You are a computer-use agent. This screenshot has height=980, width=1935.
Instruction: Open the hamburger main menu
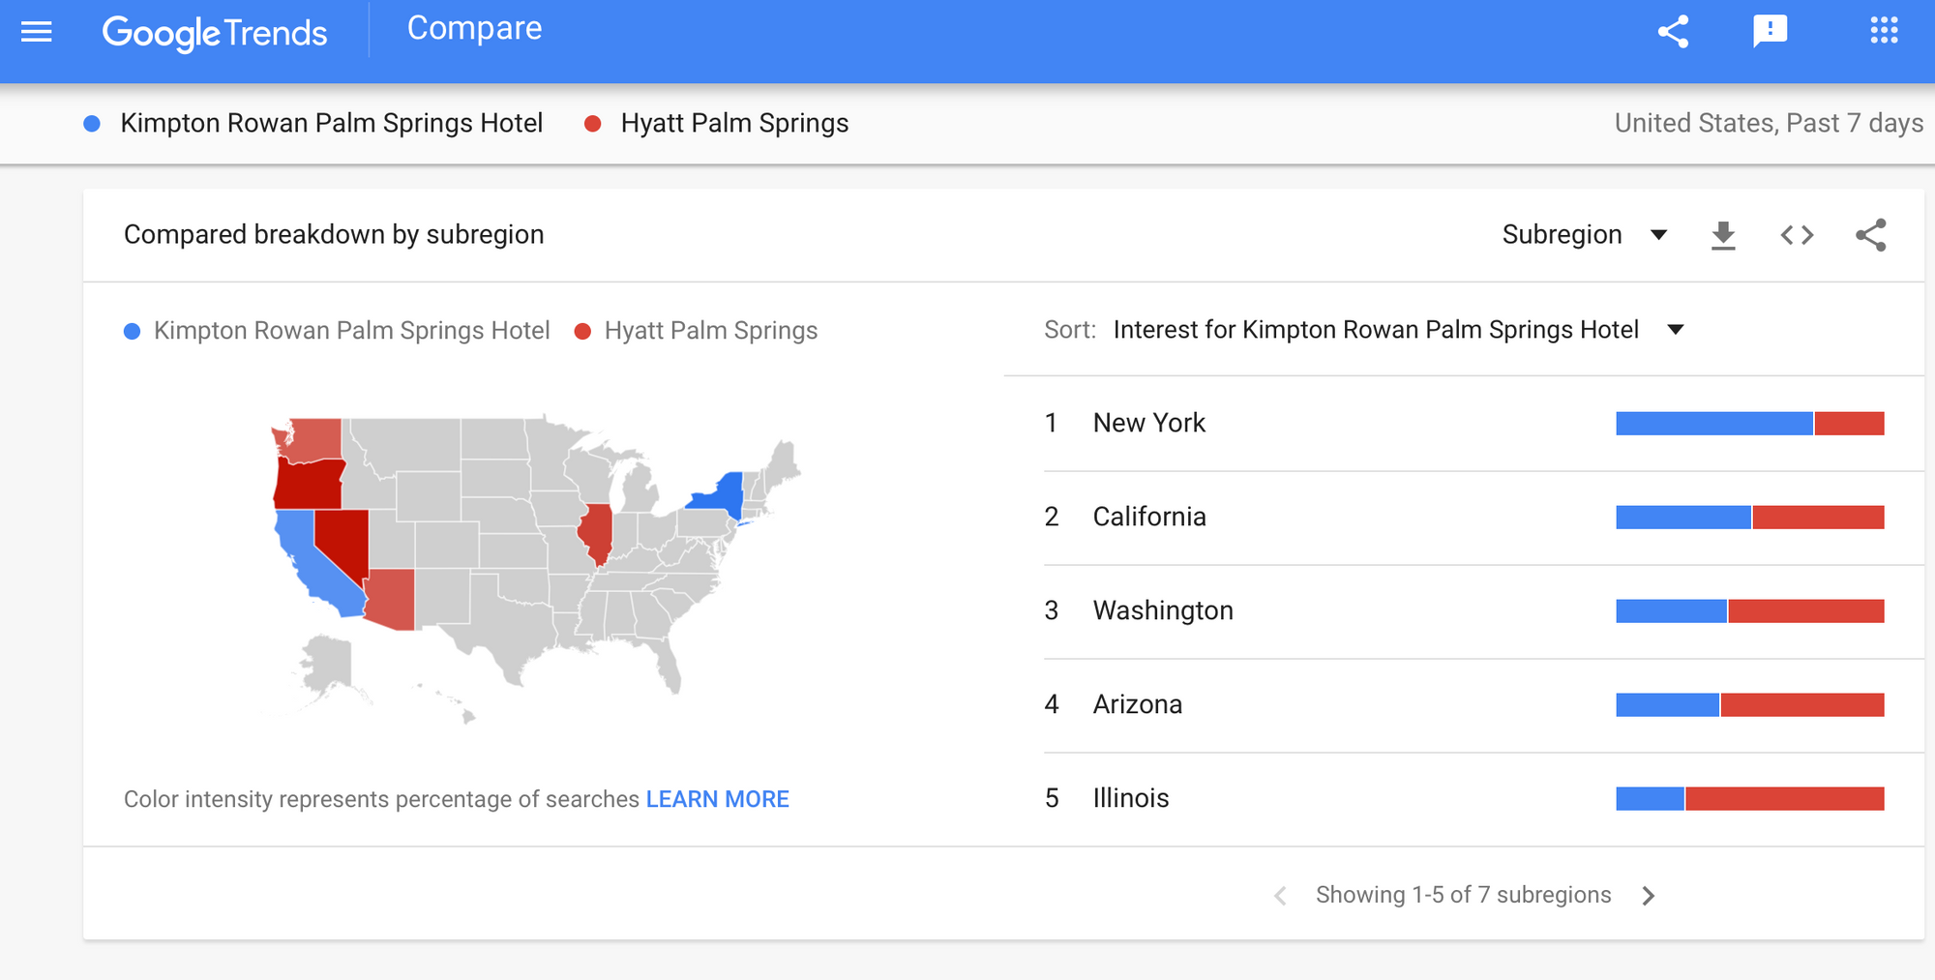(x=37, y=32)
